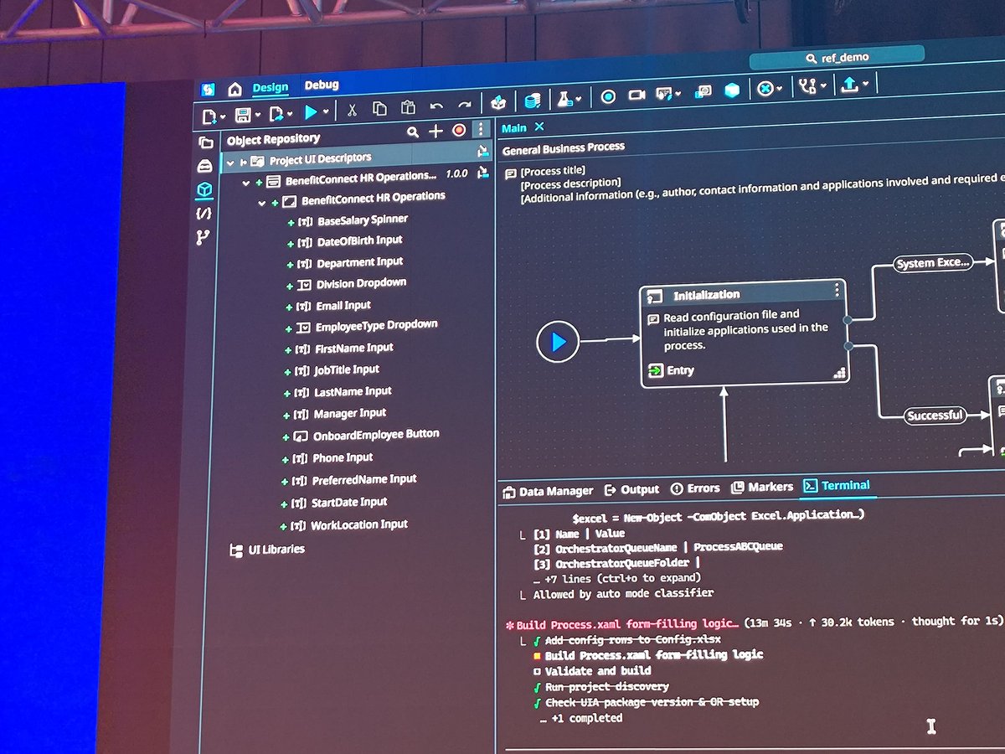Select the Initialization state header

[x=744, y=294]
